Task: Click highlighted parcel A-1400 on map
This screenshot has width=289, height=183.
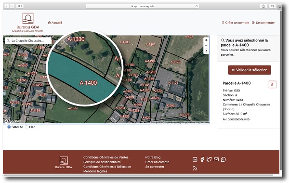Action: 88,83
